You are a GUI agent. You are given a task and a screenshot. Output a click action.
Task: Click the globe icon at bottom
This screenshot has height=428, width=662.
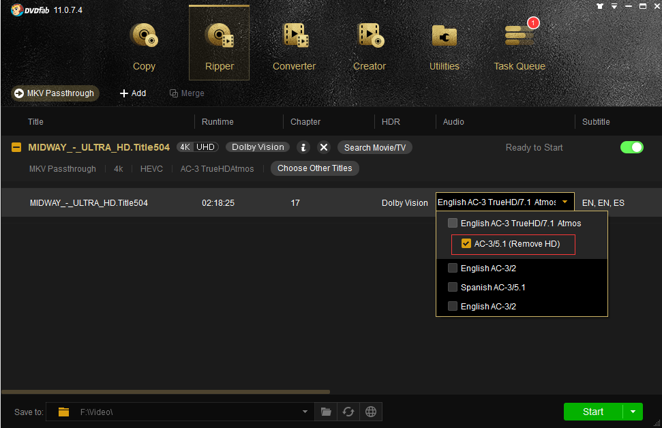click(371, 412)
